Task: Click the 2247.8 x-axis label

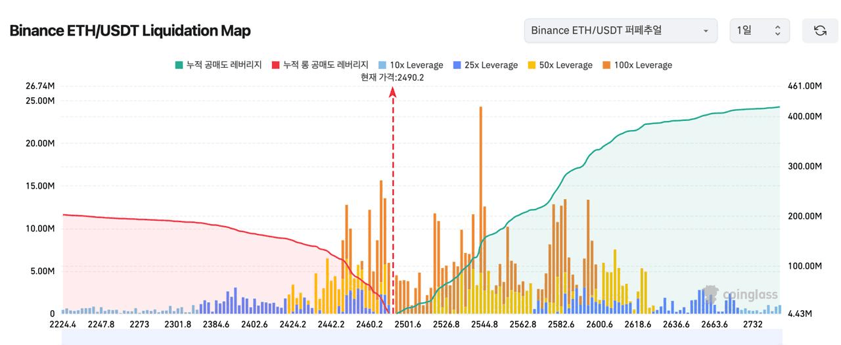Action: pyautogui.click(x=101, y=324)
